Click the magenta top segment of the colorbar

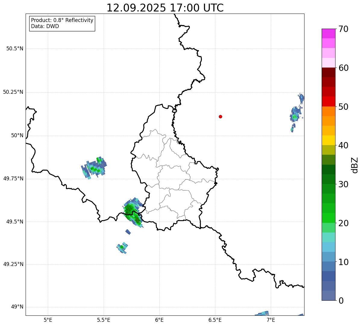328,33
